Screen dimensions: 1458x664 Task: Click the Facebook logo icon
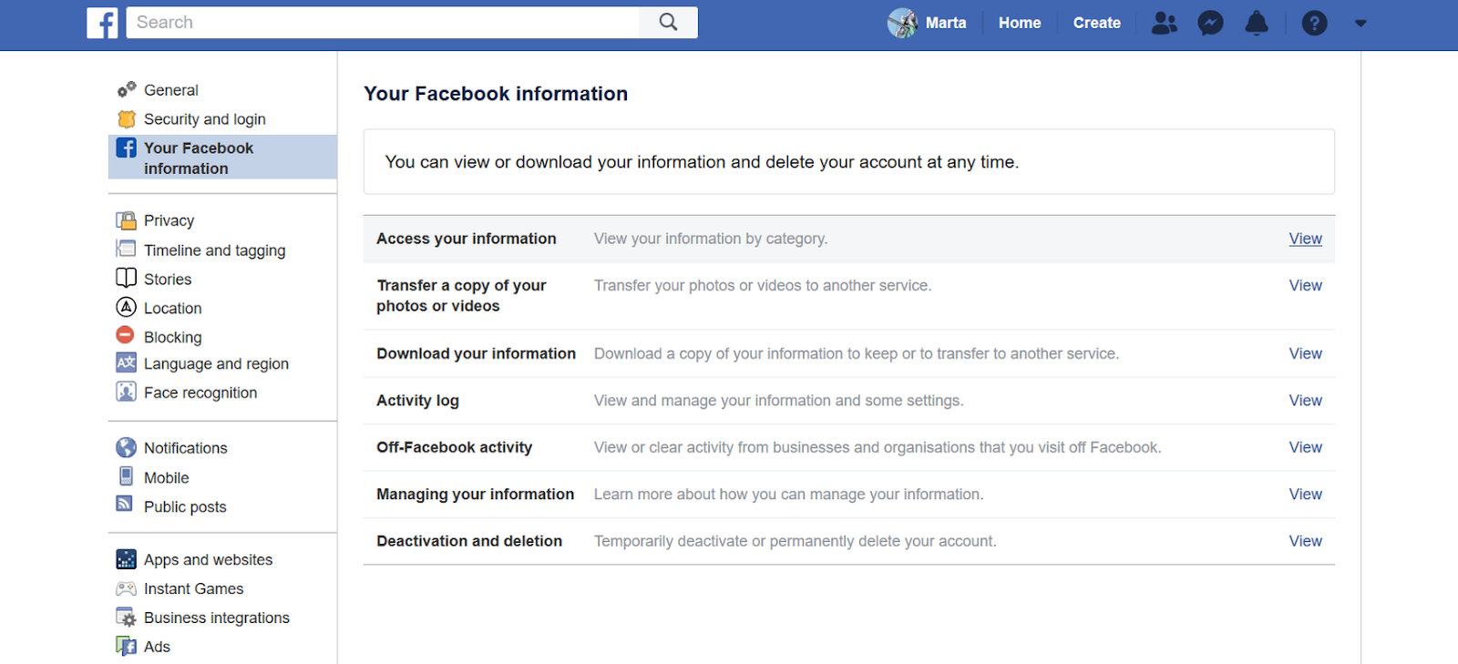(102, 23)
